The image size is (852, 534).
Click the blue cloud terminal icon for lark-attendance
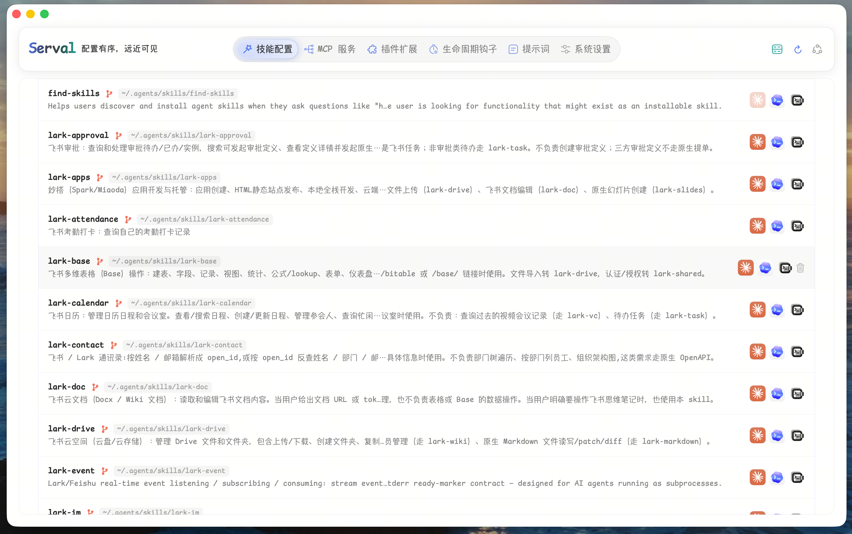click(x=777, y=226)
